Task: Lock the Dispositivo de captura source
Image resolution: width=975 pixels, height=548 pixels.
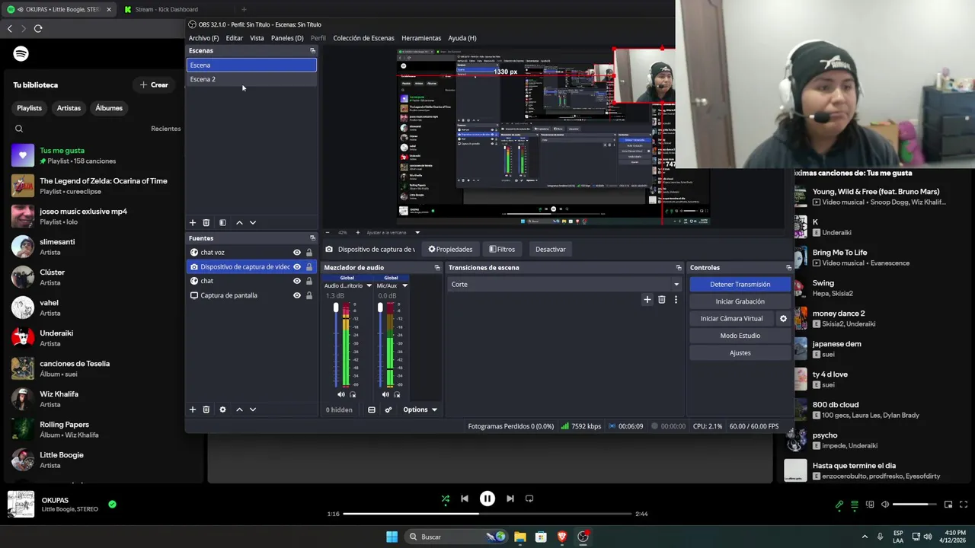Action: coord(309,267)
